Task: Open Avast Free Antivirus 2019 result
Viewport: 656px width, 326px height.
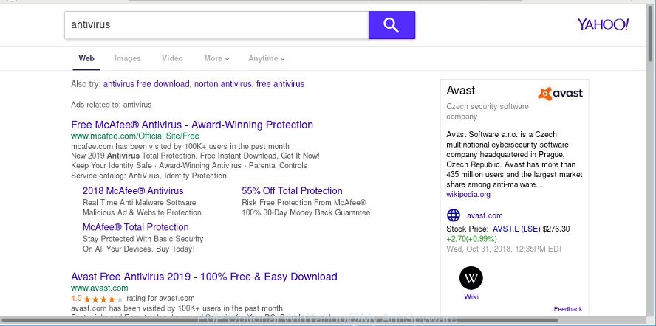Action: pyautogui.click(x=204, y=277)
